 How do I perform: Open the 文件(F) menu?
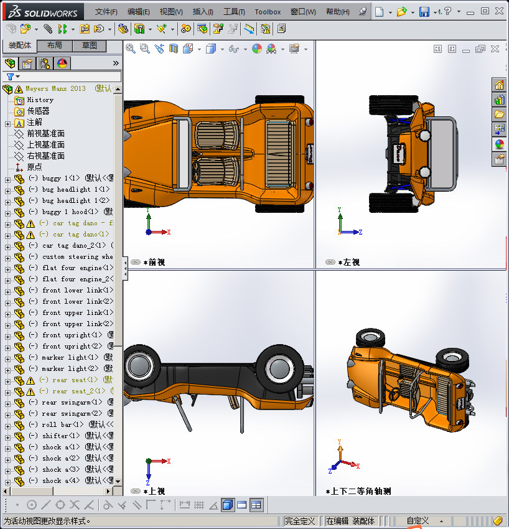coord(106,12)
